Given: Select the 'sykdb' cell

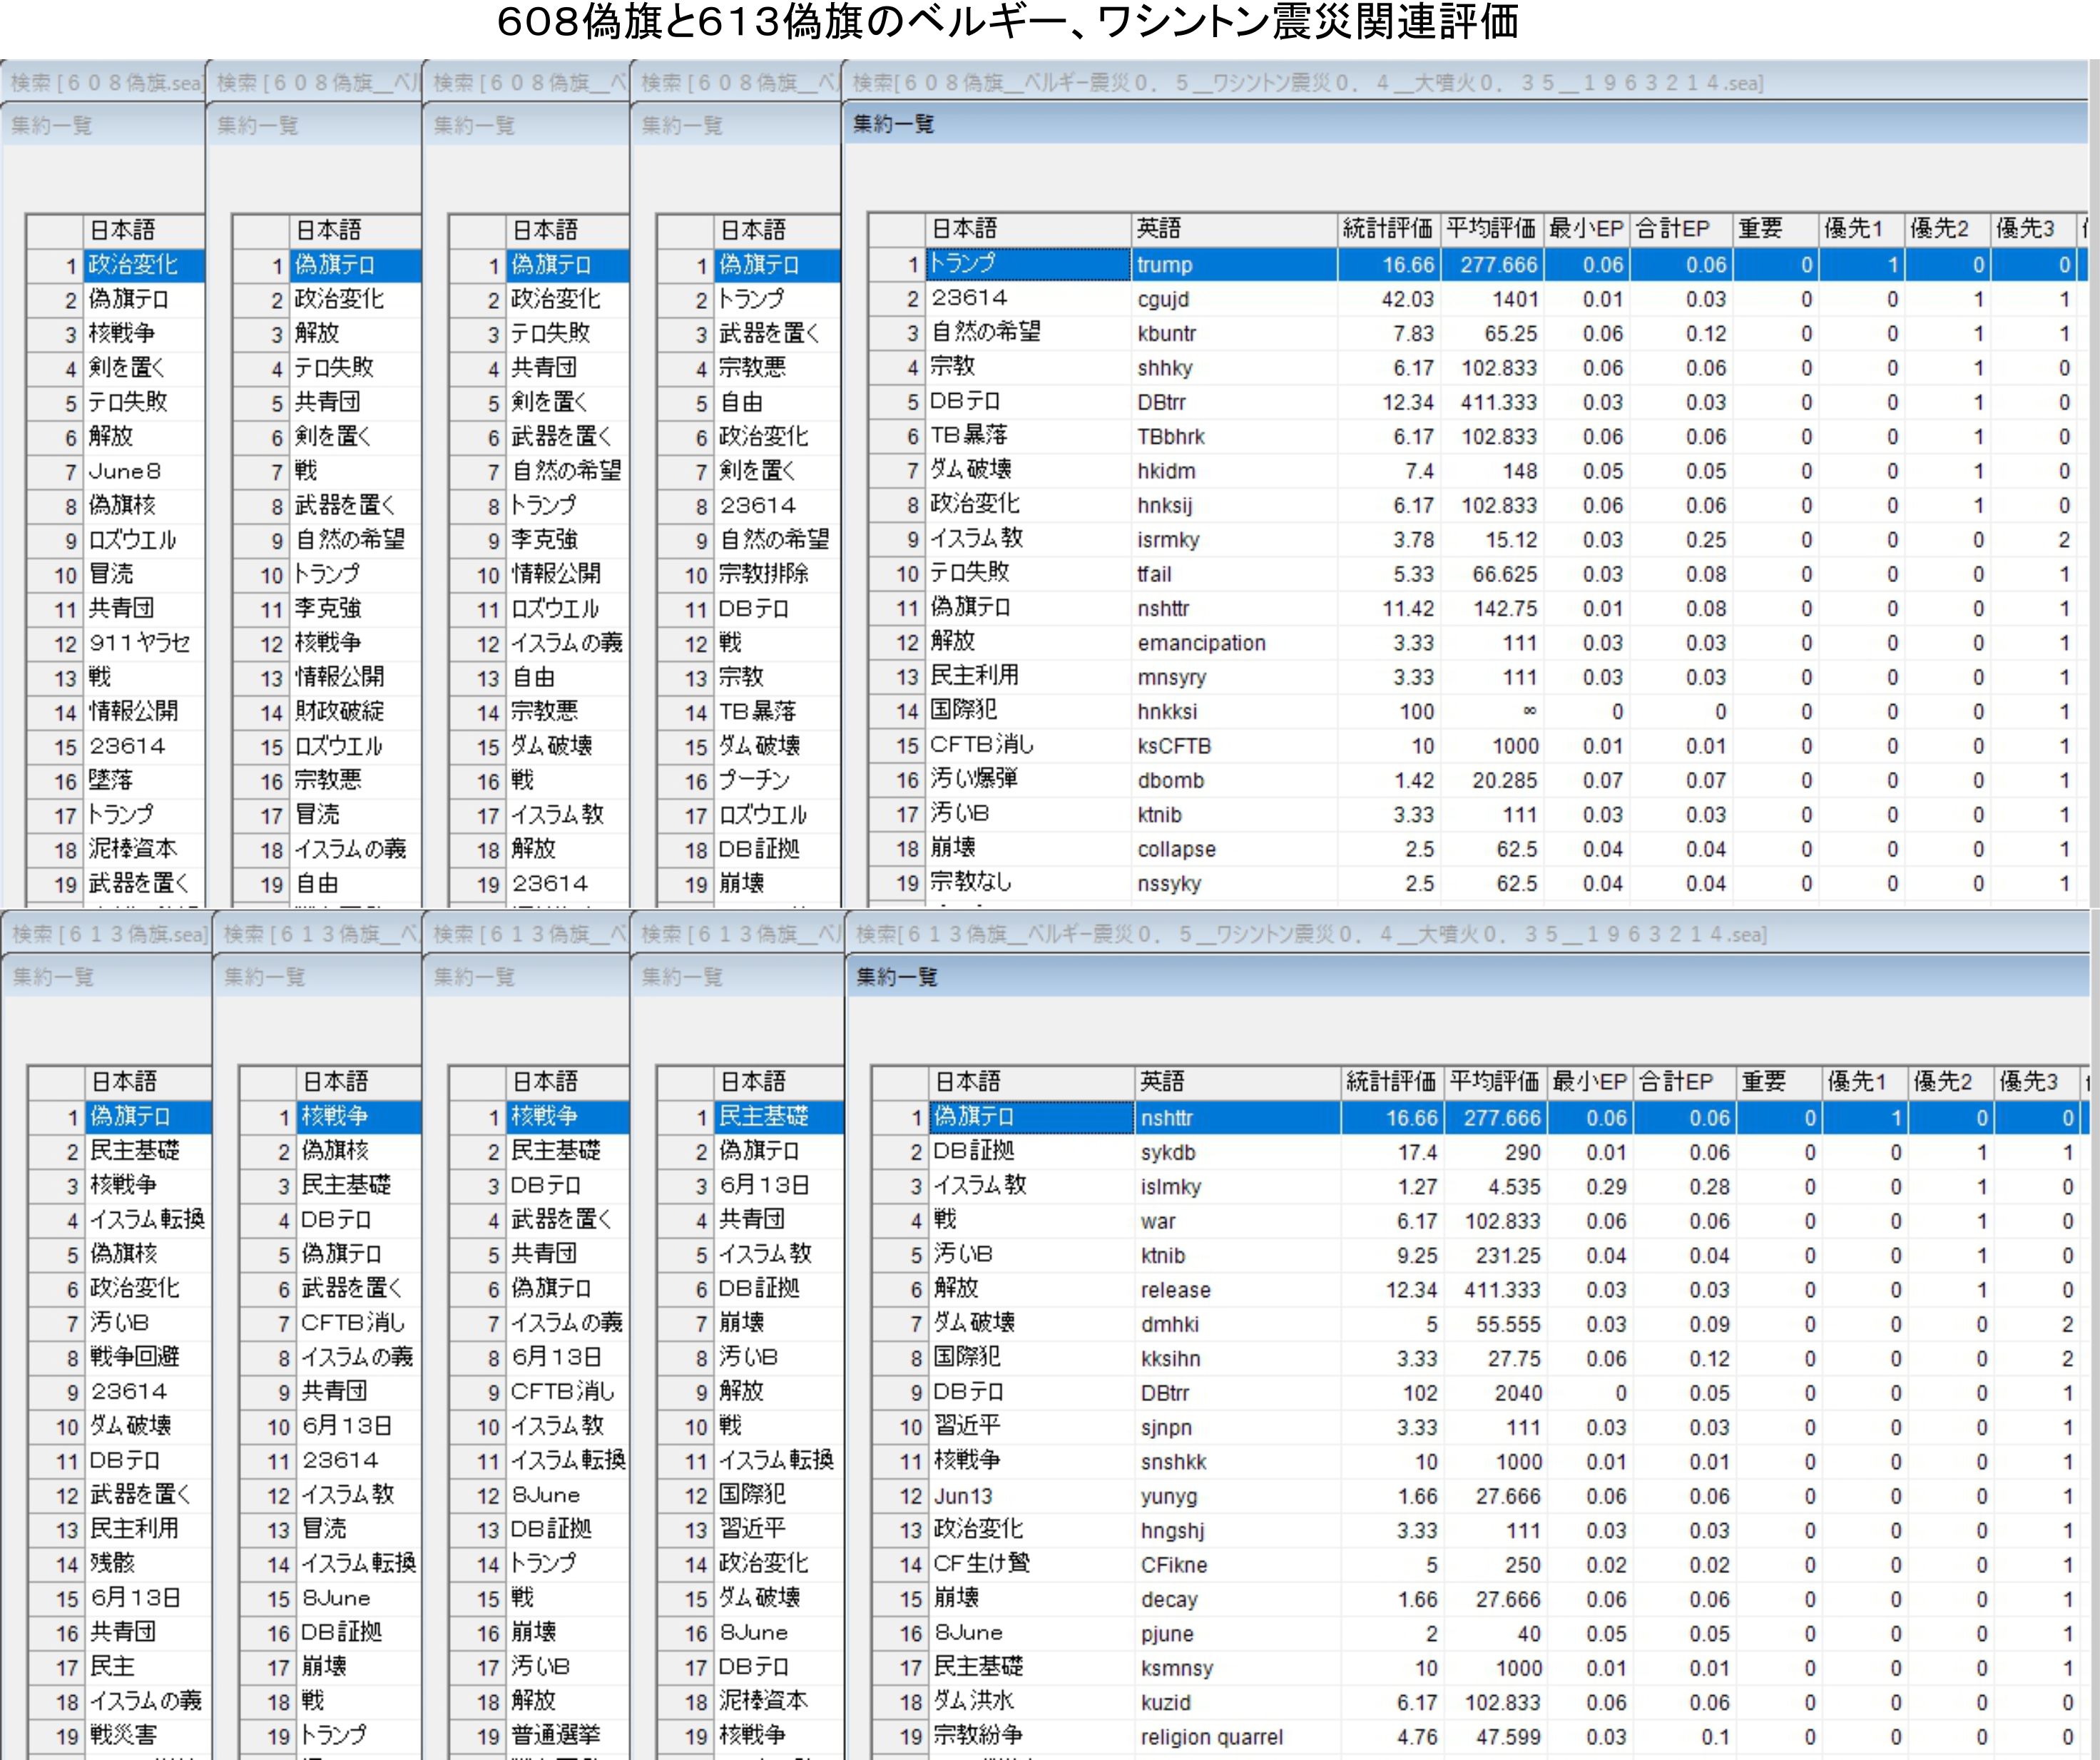Looking at the screenshot, I should [1238, 1152].
